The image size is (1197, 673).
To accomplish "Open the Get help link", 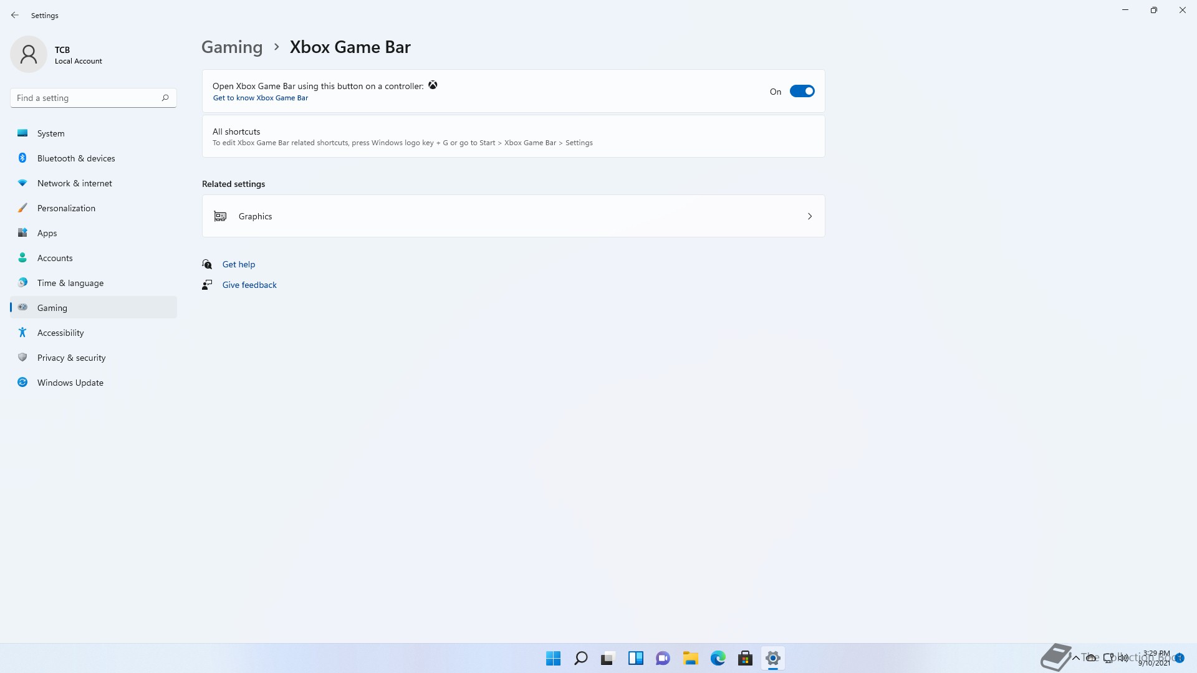I will click(238, 264).
